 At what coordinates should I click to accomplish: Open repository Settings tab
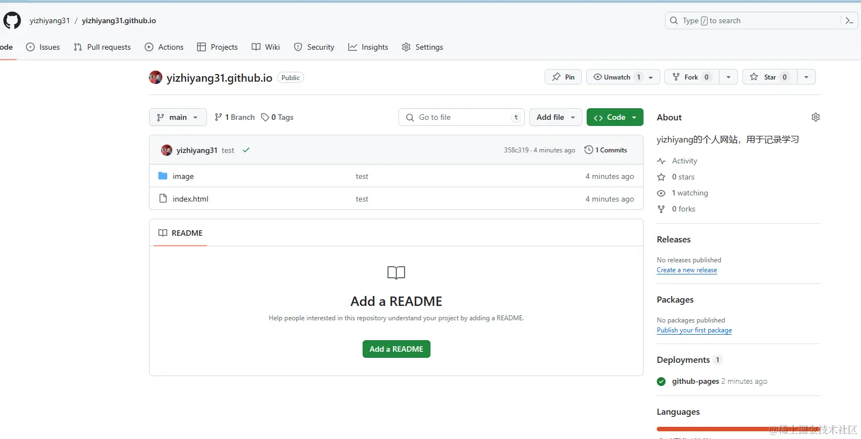pyautogui.click(x=422, y=47)
